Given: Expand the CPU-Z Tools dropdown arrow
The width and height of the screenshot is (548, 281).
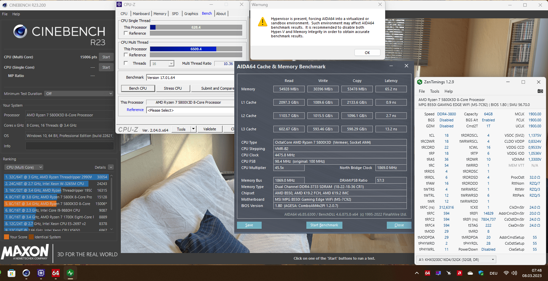Looking at the screenshot, I should 193,129.
